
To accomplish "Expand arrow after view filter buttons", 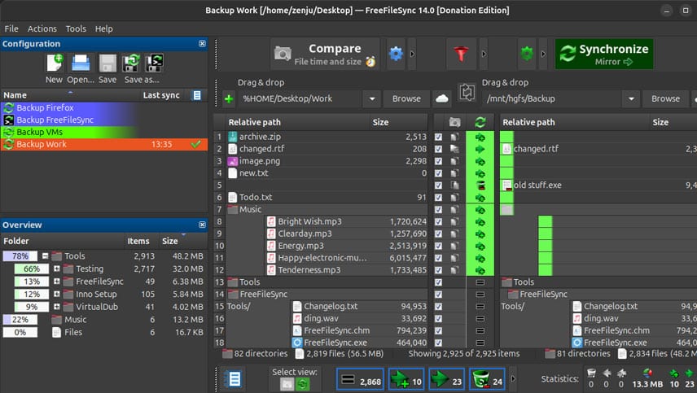I will coord(513,379).
